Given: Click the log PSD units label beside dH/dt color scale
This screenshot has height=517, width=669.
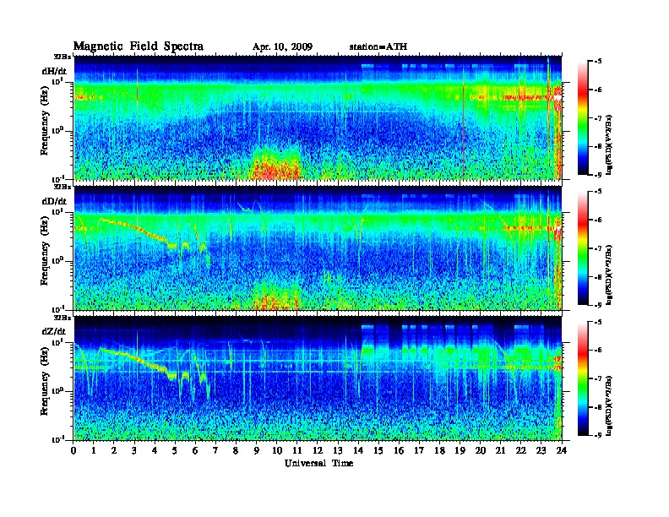Looking at the screenshot, I should click(609, 145).
